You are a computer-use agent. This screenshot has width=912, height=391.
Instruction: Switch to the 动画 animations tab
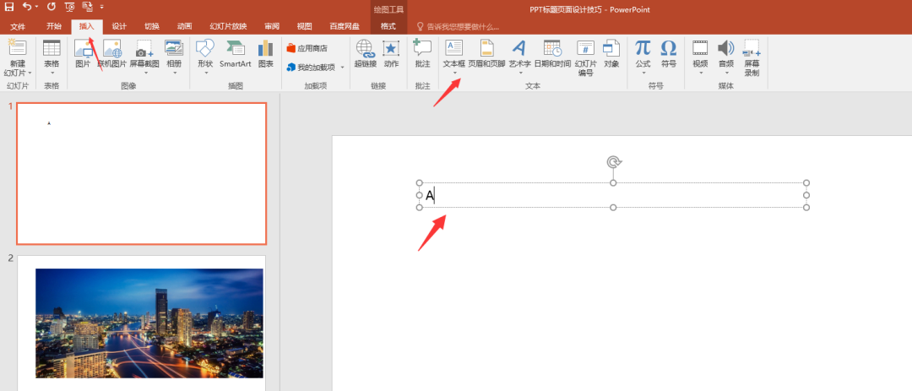(x=185, y=26)
